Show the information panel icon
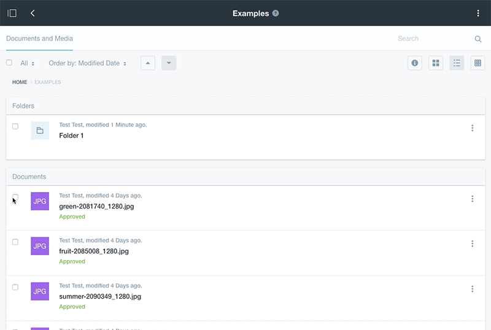Viewport: 491px width, 330px height. 415,63
